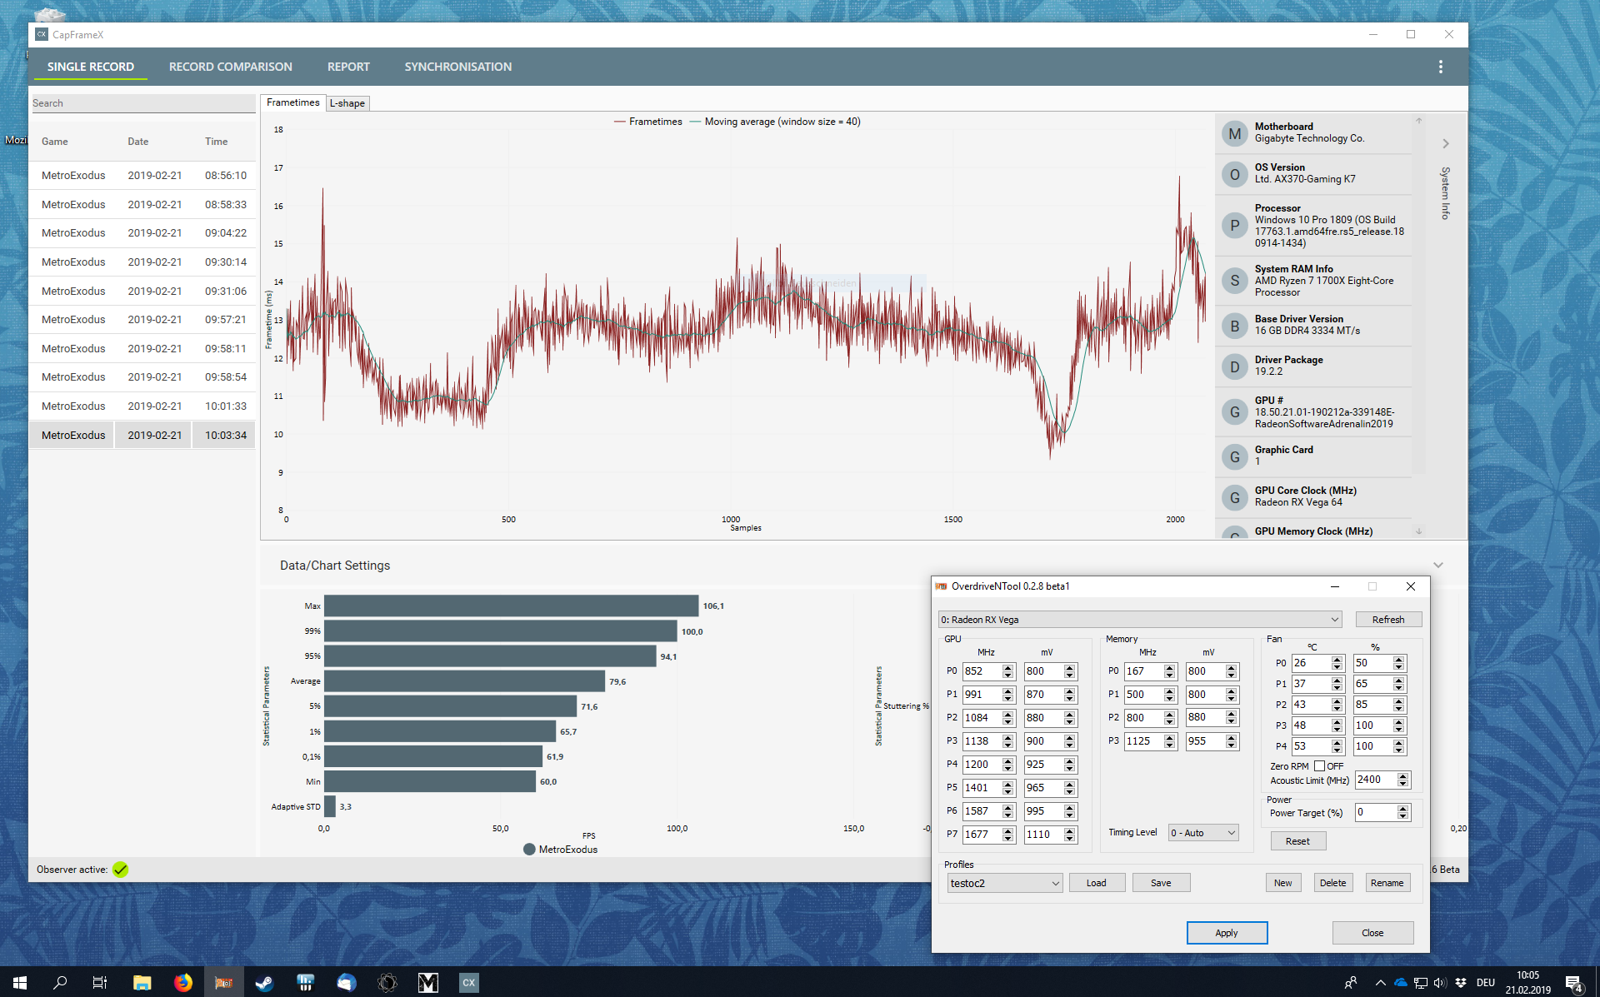Click the Apply button in OverdriveNTool

coord(1226,933)
